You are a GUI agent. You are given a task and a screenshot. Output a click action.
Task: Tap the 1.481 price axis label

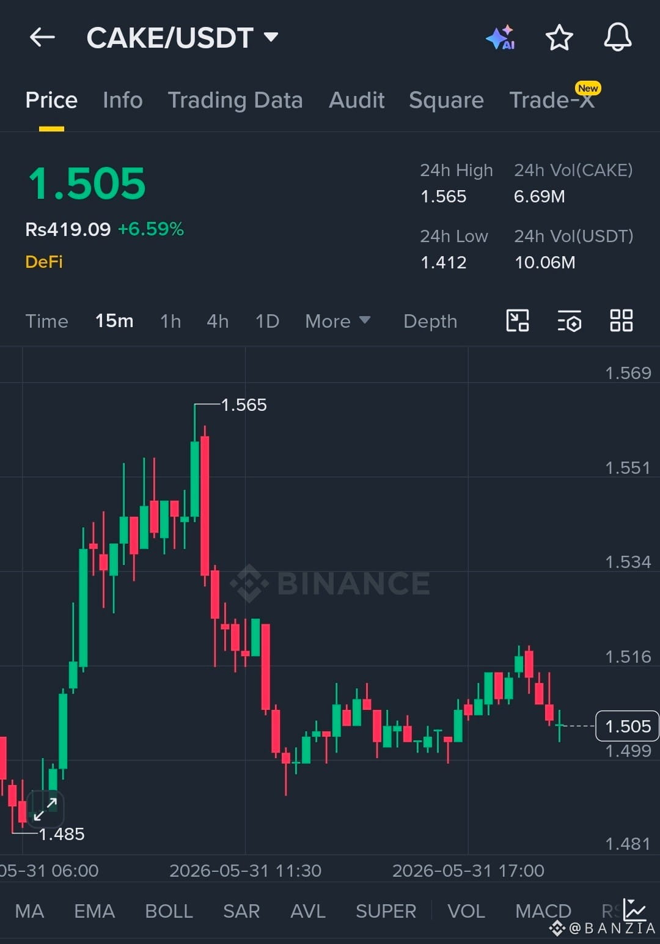coord(628,844)
